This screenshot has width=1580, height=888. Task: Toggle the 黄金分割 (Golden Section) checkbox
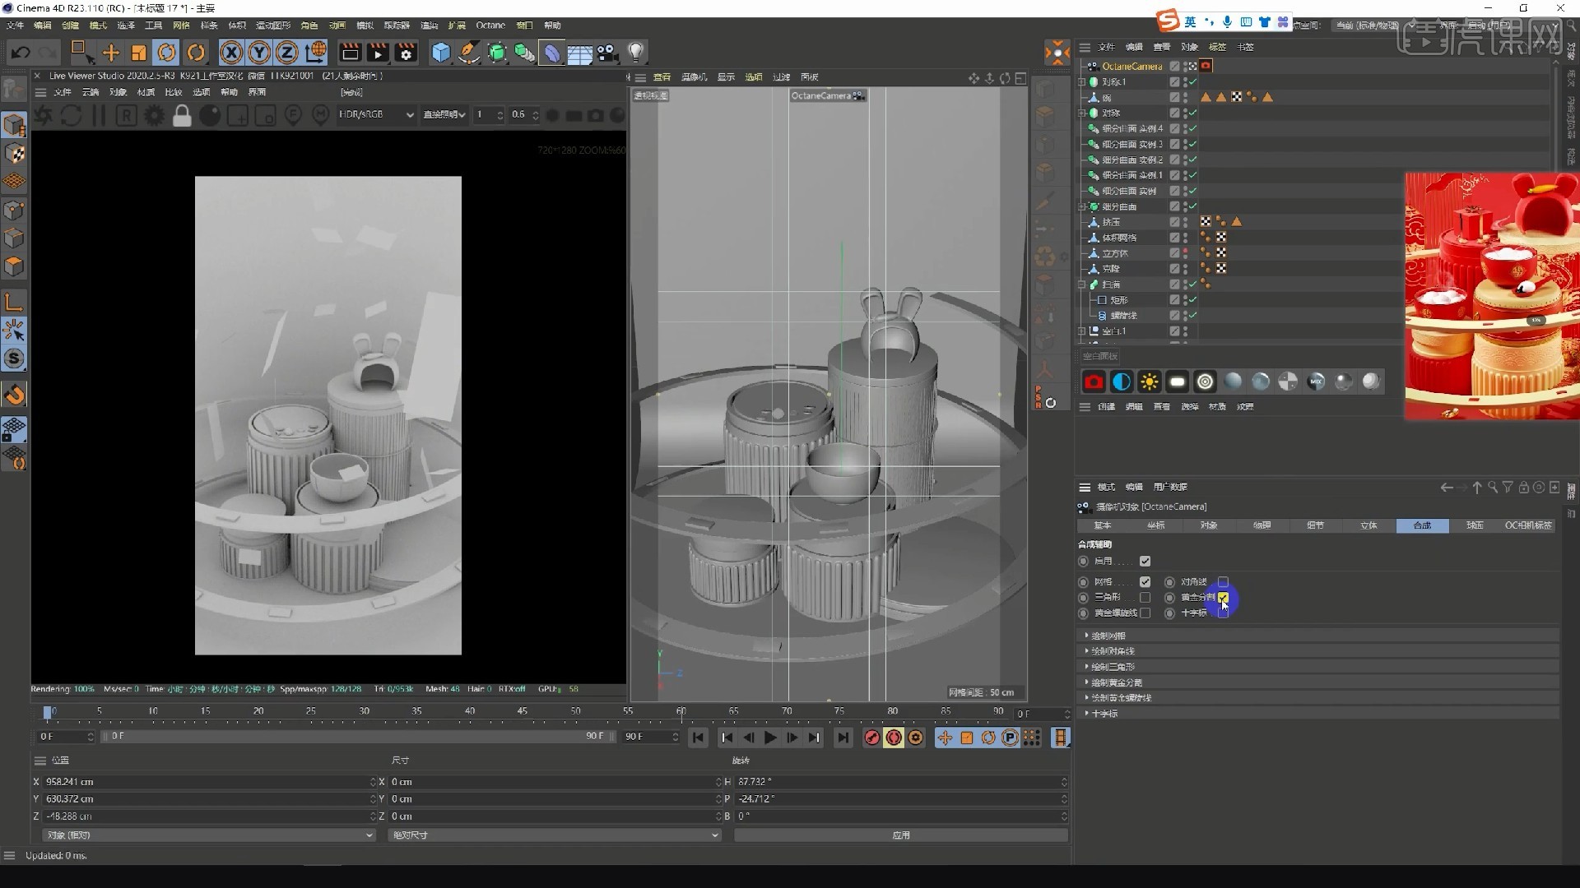click(x=1223, y=597)
